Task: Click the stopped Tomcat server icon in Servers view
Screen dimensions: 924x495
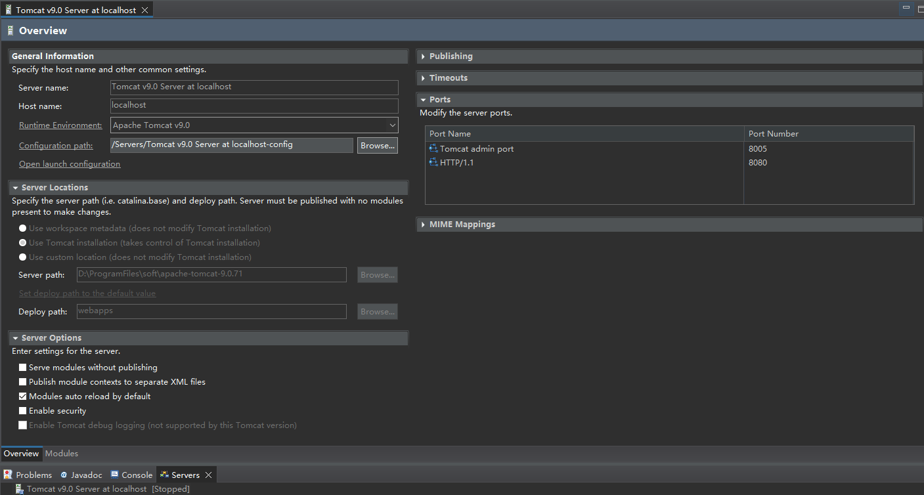Action: coord(20,489)
